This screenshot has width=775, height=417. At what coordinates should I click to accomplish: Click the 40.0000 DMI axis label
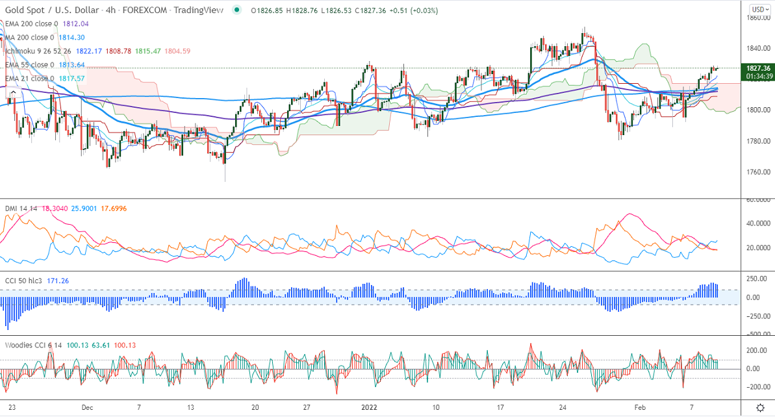tap(758, 224)
